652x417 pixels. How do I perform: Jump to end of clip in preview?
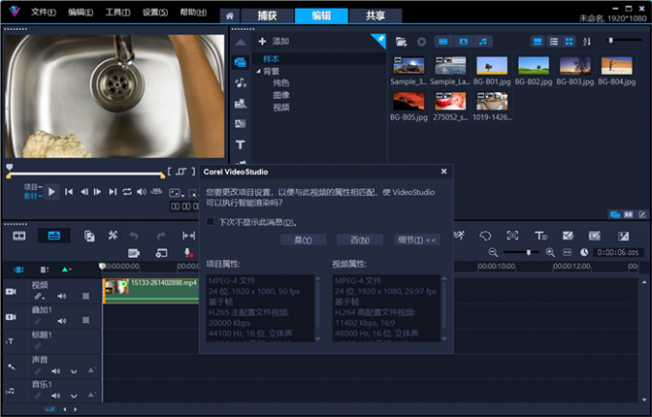pyautogui.click(x=112, y=192)
